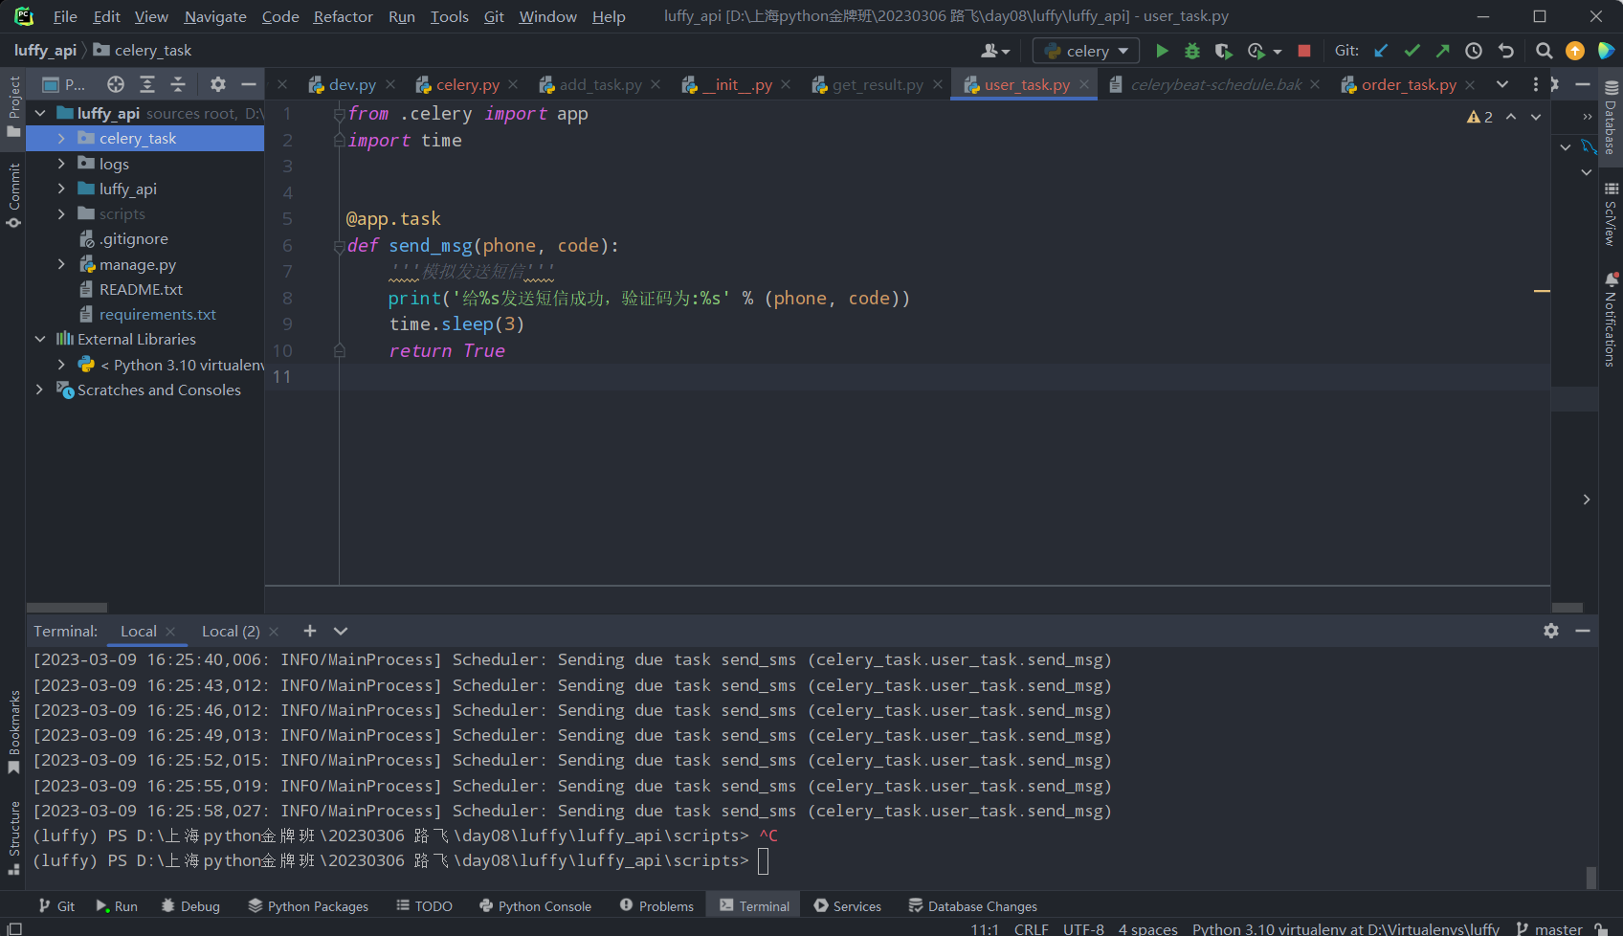Open the user account icon menu
The image size is (1623, 936).
pos(995,51)
